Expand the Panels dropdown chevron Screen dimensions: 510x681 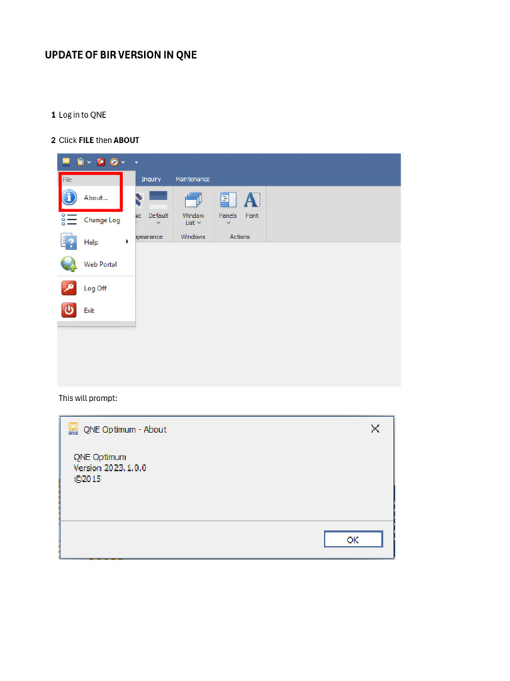228,223
